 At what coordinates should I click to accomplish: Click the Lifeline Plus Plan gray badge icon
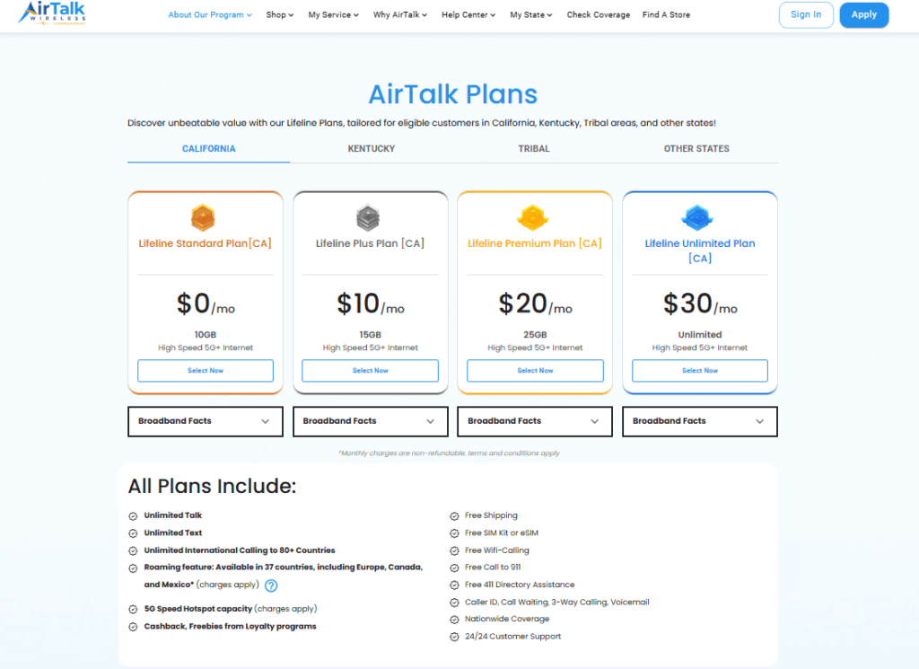pyautogui.click(x=370, y=216)
